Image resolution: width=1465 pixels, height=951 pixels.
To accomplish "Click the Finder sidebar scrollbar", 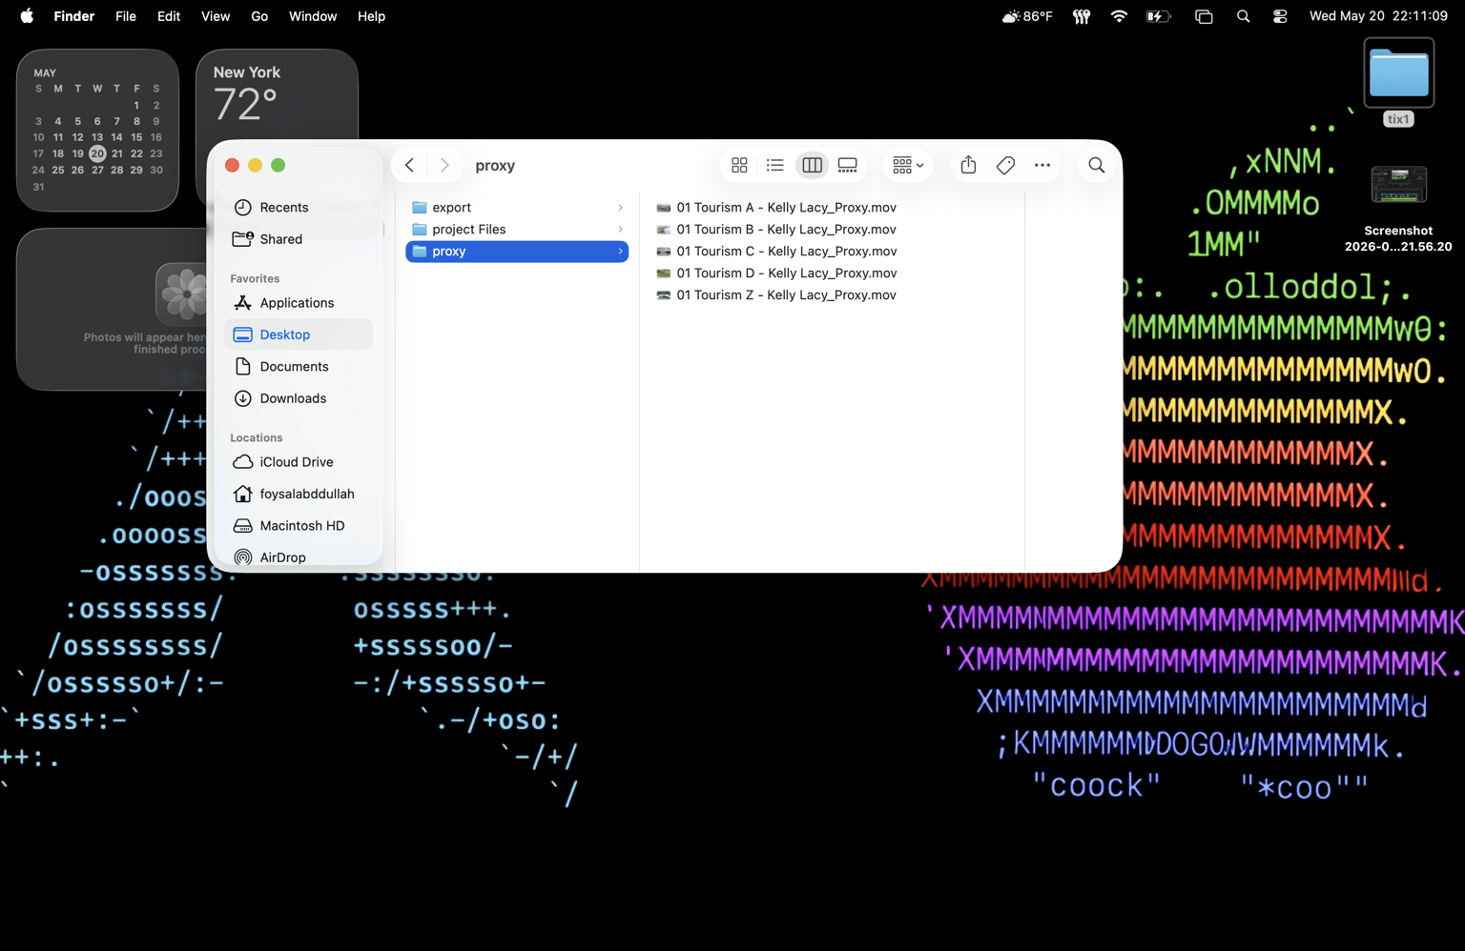I will click(383, 229).
